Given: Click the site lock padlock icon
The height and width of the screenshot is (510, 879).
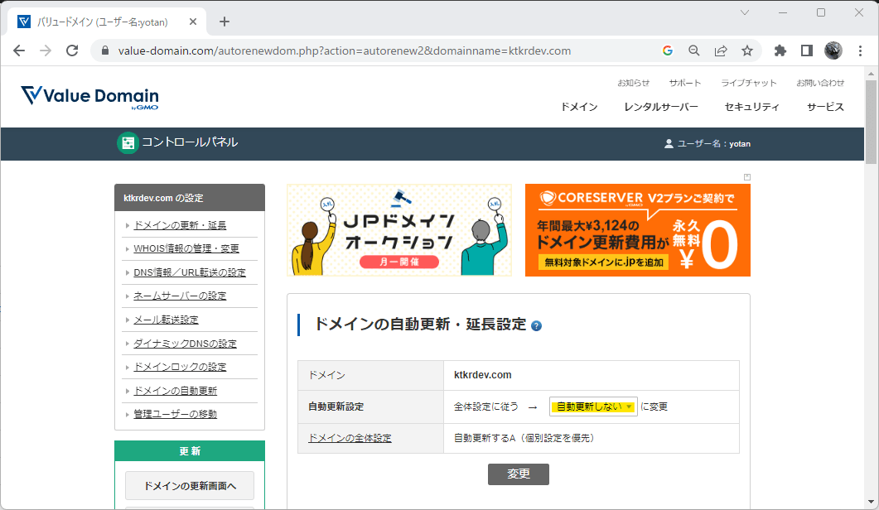Looking at the screenshot, I should click(x=105, y=51).
